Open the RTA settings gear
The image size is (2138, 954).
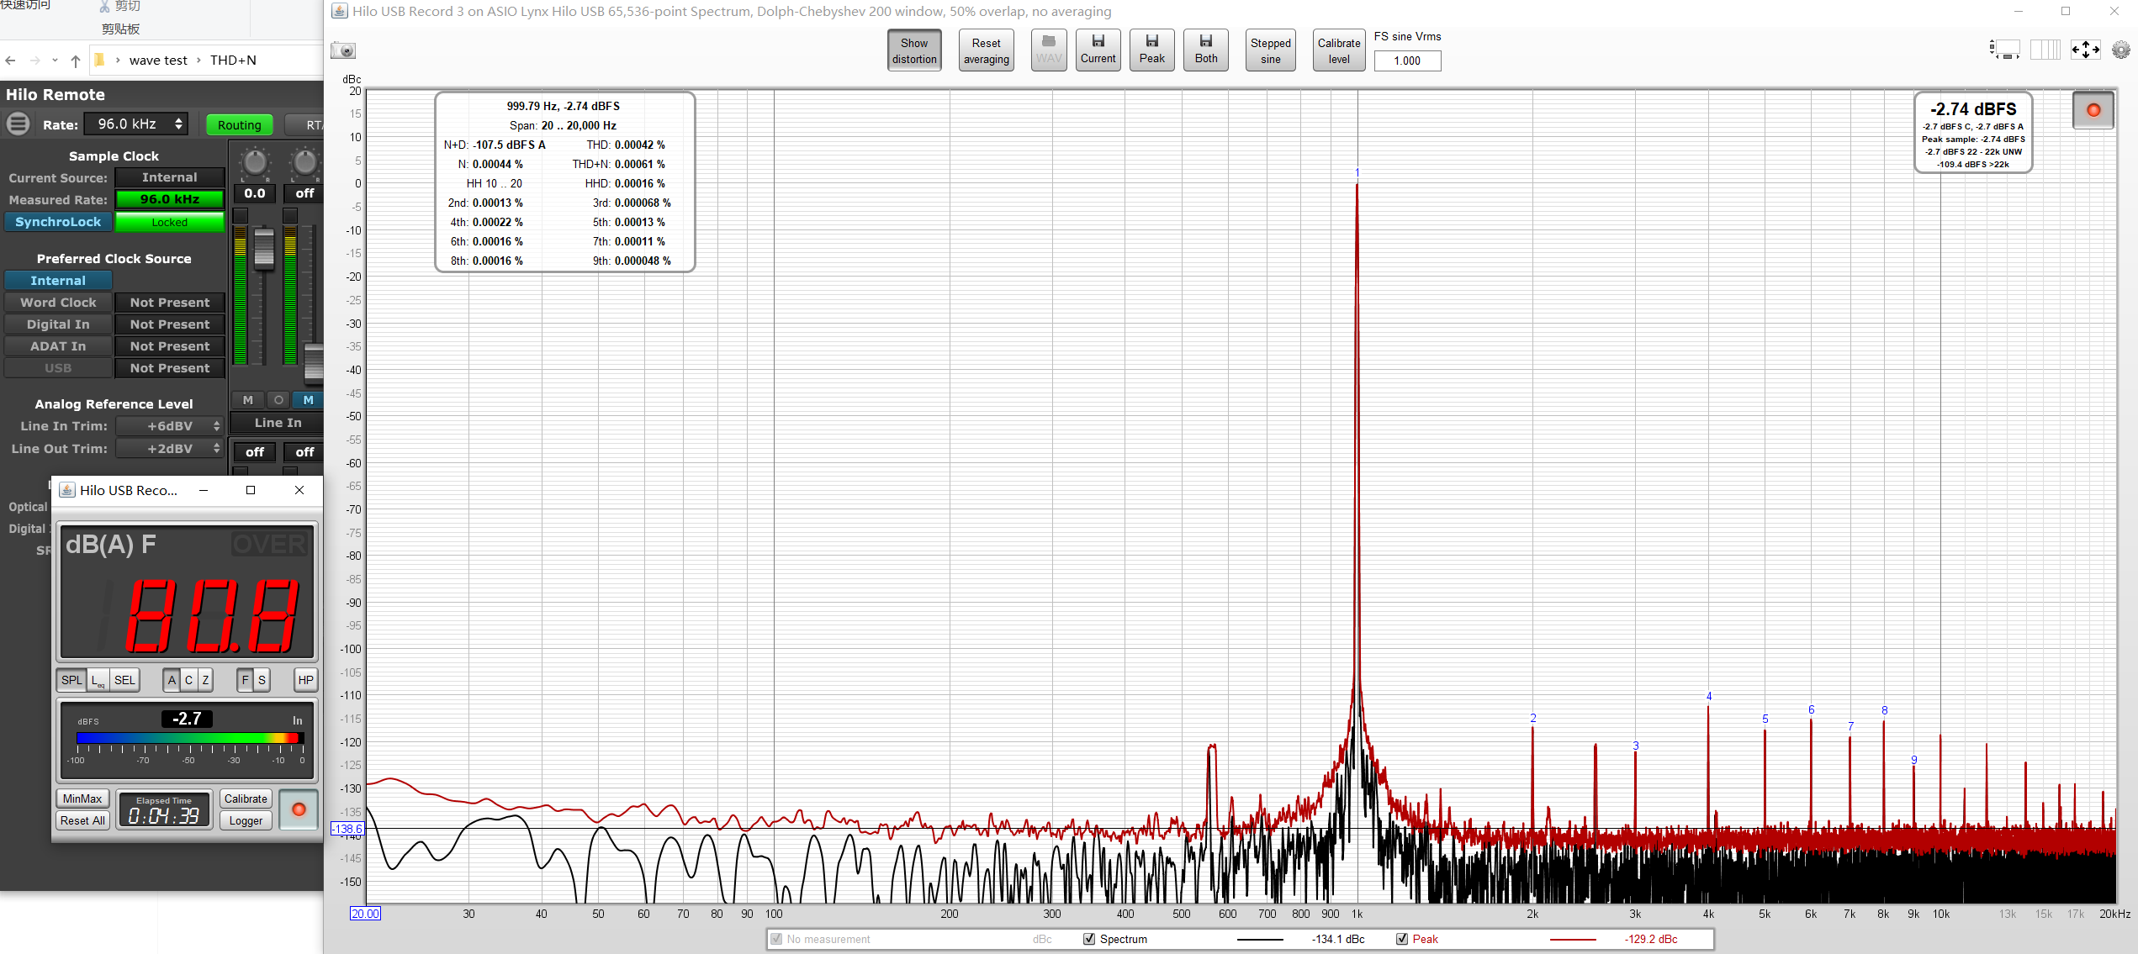[x=2121, y=50]
